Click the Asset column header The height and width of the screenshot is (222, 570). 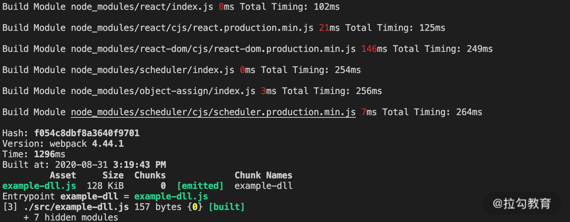pos(63,175)
